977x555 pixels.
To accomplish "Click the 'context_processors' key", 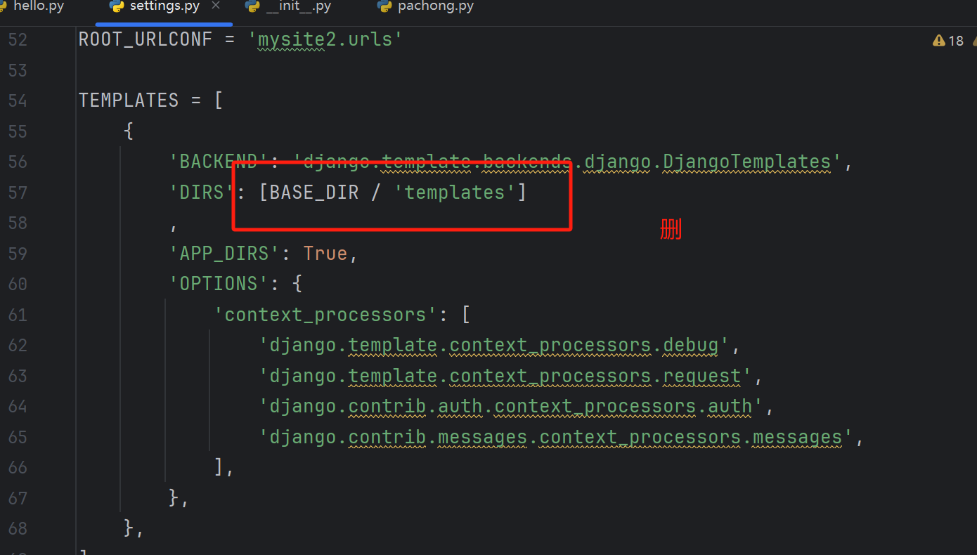I will pyautogui.click(x=325, y=314).
